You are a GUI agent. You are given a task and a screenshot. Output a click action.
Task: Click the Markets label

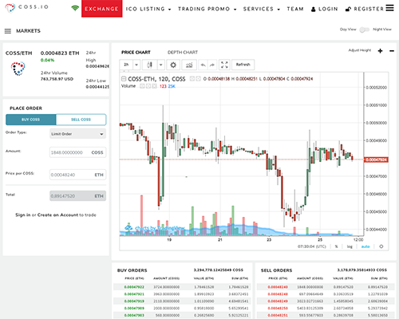click(x=28, y=31)
